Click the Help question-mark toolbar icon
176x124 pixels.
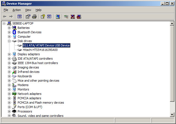(x=43, y=17)
